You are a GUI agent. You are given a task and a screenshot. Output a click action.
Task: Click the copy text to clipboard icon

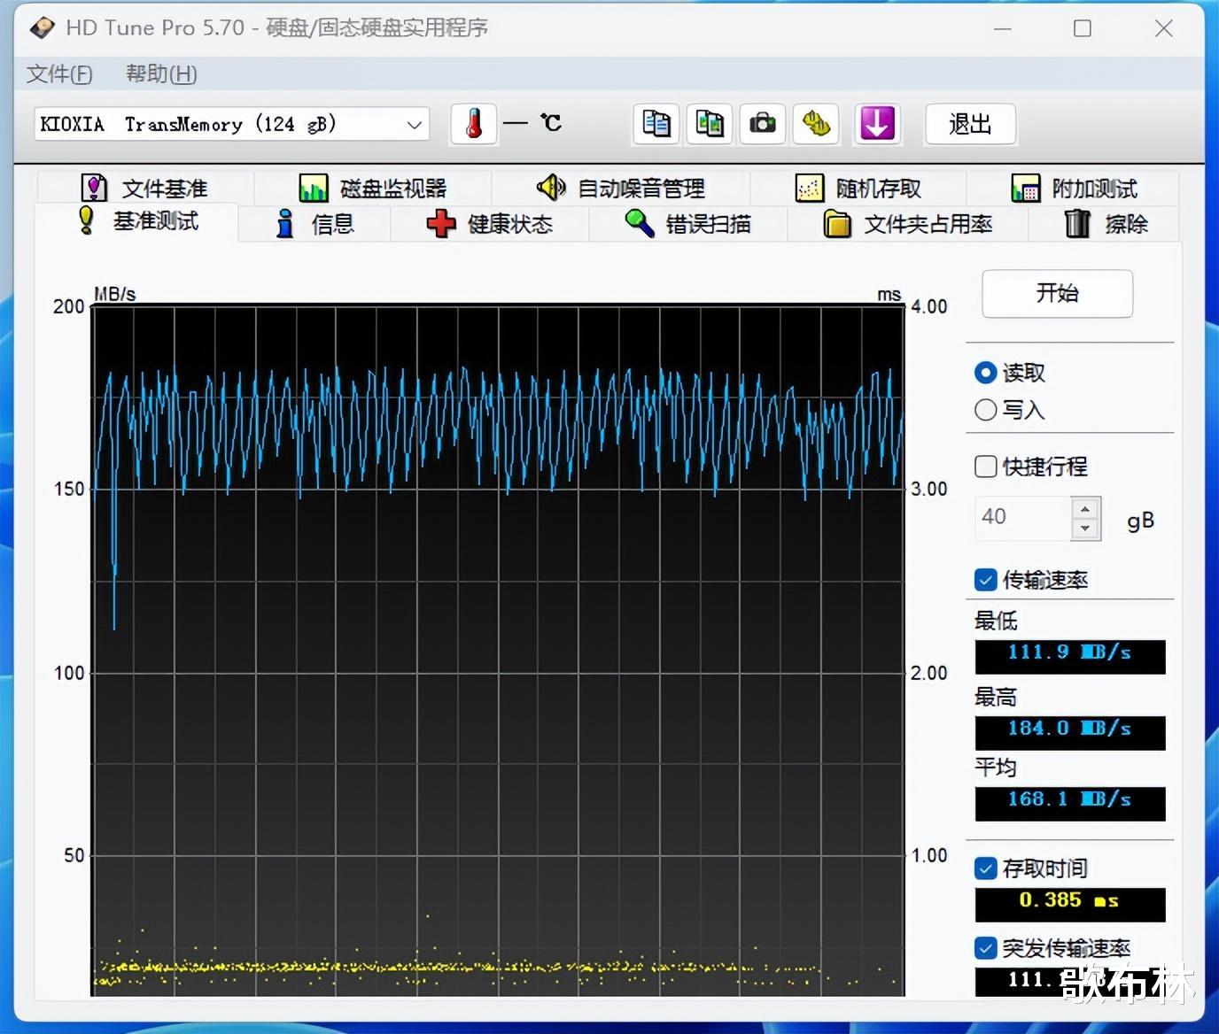pos(656,124)
